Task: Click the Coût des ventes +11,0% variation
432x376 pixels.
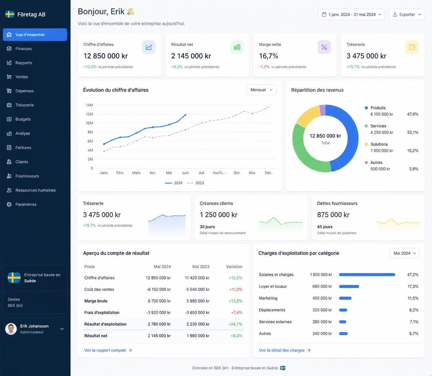Action: (236, 290)
